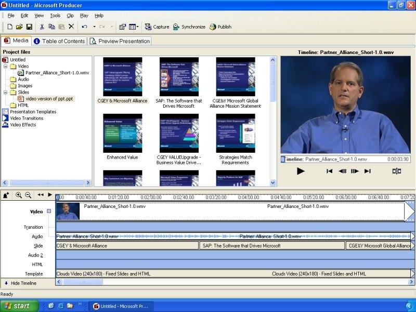Image resolution: width=416 pixels, height=312 pixels.
Task: Open a project with the folder icon
Action: (x=19, y=27)
